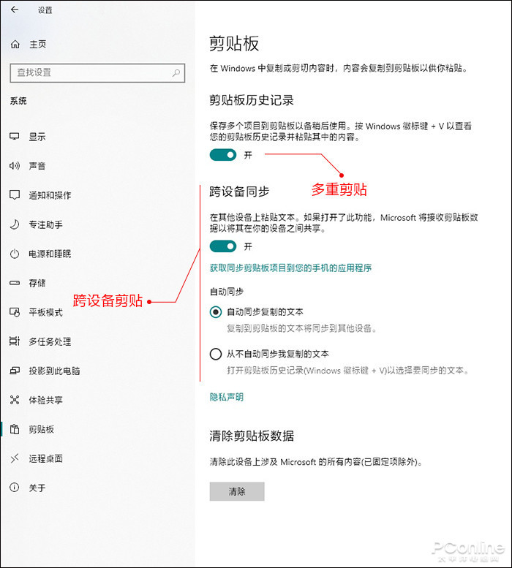Click the search magnifier icon in settings box
Image resolution: width=512 pixels, height=568 pixels.
[176, 73]
